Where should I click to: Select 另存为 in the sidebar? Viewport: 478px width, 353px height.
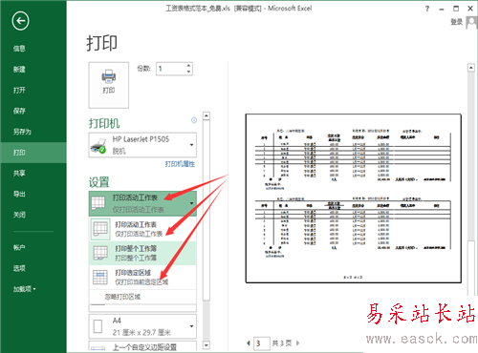pos(22,132)
